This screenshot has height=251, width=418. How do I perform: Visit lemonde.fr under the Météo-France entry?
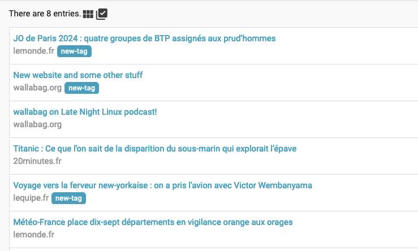(x=33, y=235)
